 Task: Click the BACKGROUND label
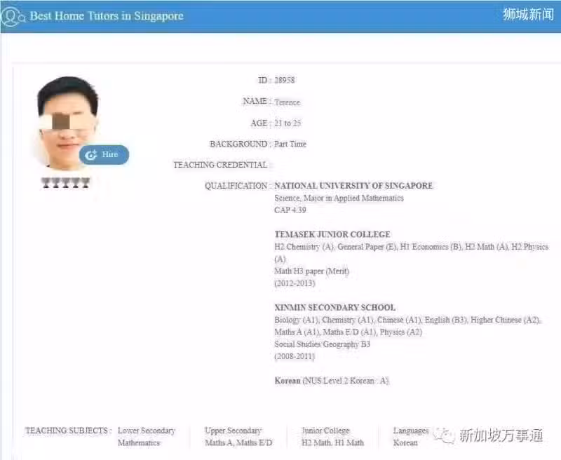238,144
